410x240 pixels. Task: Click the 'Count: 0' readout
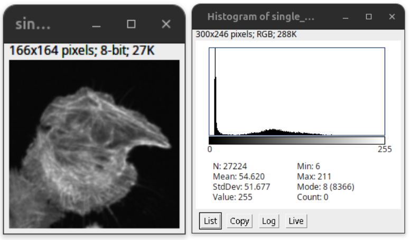pyautogui.click(x=312, y=197)
